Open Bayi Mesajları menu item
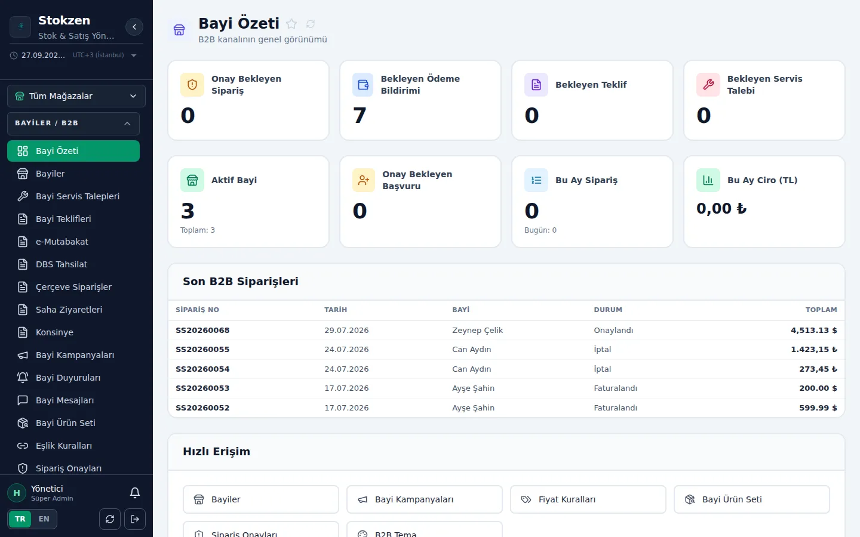 [73, 400]
